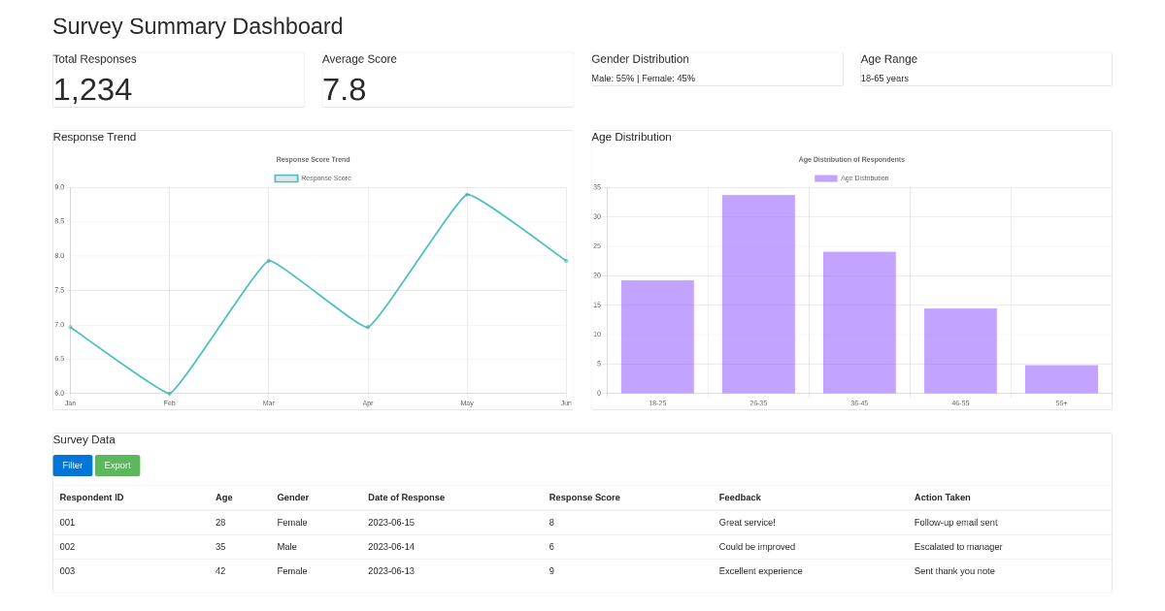The image size is (1165, 611).
Task: Sort by Date of Response column
Action: pyautogui.click(x=406, y=498)
